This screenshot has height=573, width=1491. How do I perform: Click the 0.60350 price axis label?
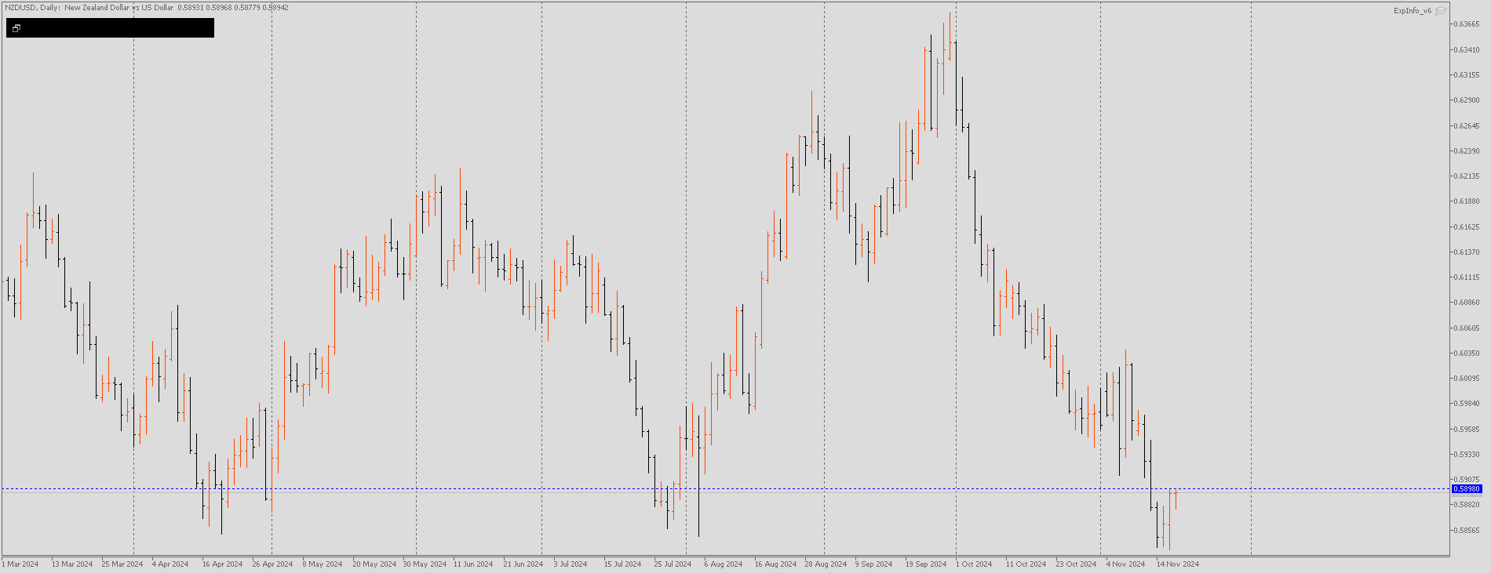point(1466,354)
